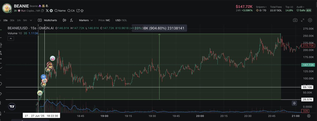Change the candle chart type icon

[x=65, y=20]
